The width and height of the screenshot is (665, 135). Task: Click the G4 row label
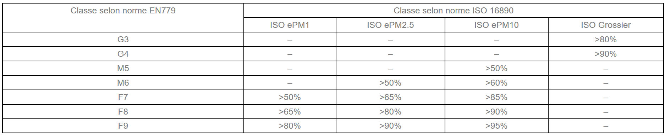(x=123, y=54)
